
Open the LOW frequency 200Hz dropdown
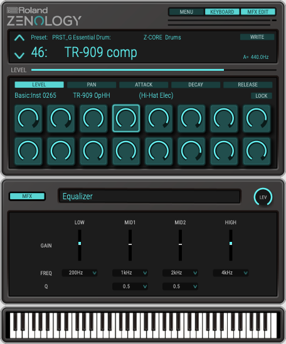pos(80,273)
